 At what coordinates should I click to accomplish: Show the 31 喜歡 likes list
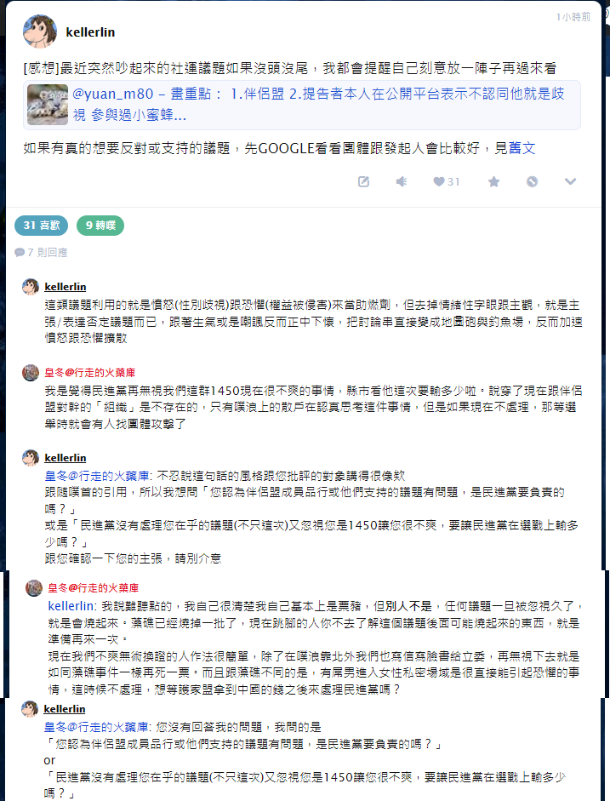[x=42, y=226]
